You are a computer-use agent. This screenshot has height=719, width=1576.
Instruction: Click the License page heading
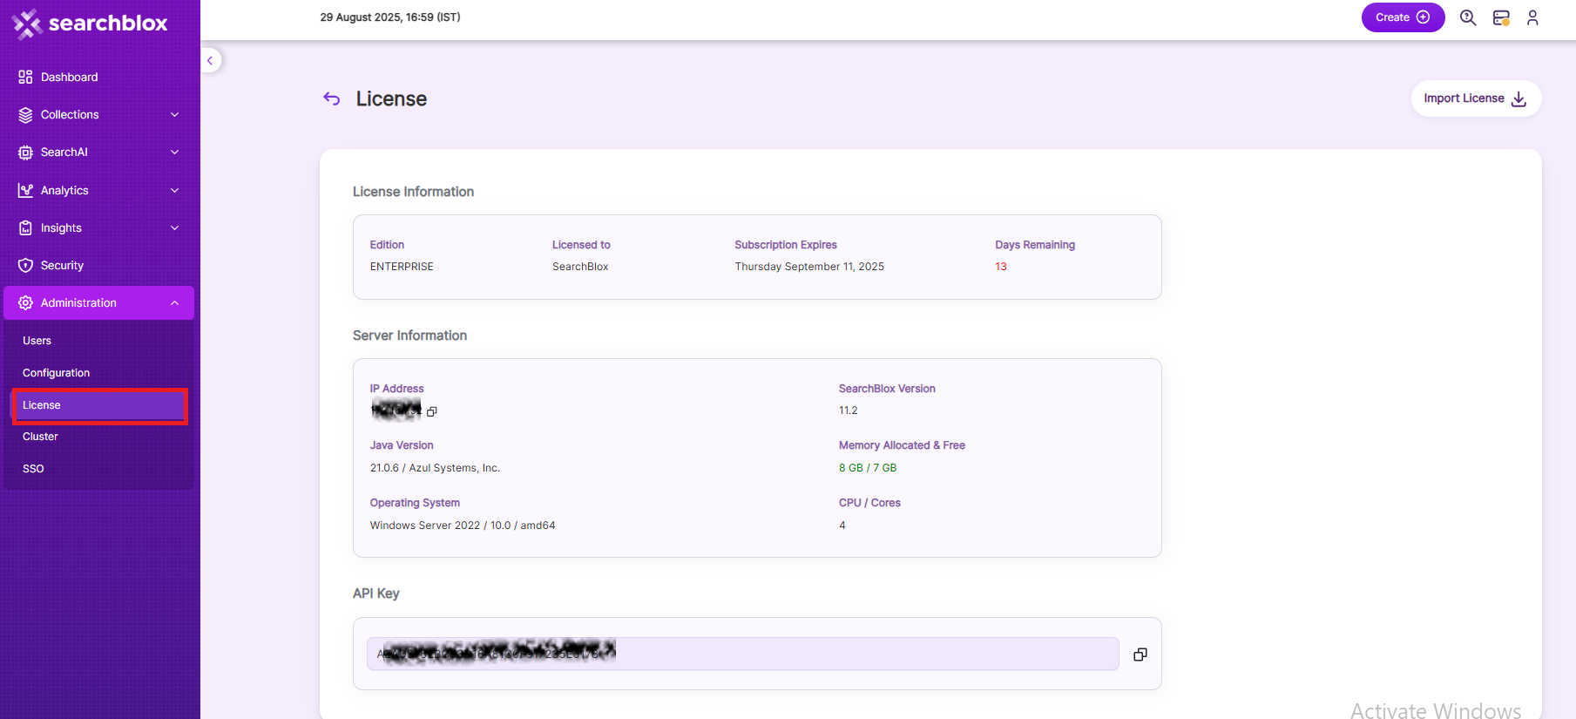391,98
